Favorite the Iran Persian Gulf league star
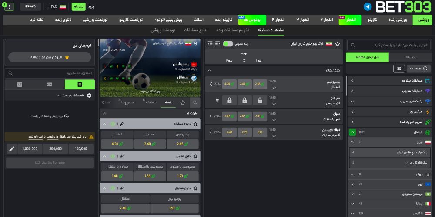This screenshot has width=435, height=217. click(x=337, y=44)
